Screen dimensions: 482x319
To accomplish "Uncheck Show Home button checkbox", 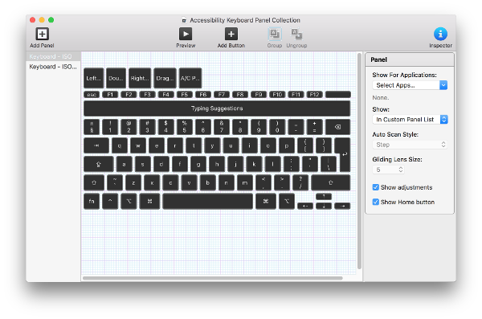I will pos(376,202).
